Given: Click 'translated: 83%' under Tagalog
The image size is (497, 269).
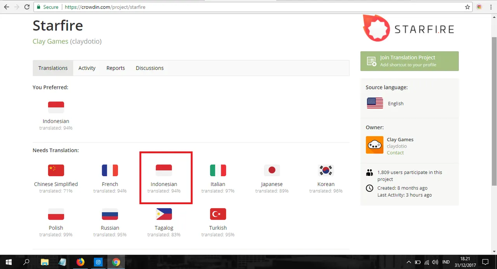Looking at the screenshot, I should tap(164, 235).
